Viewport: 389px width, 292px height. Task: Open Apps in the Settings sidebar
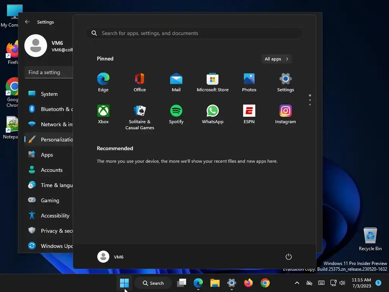tap(49, 155)
